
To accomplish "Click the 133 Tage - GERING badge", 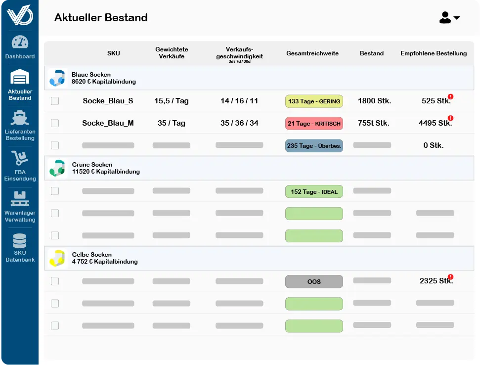I will coord(314,101).
